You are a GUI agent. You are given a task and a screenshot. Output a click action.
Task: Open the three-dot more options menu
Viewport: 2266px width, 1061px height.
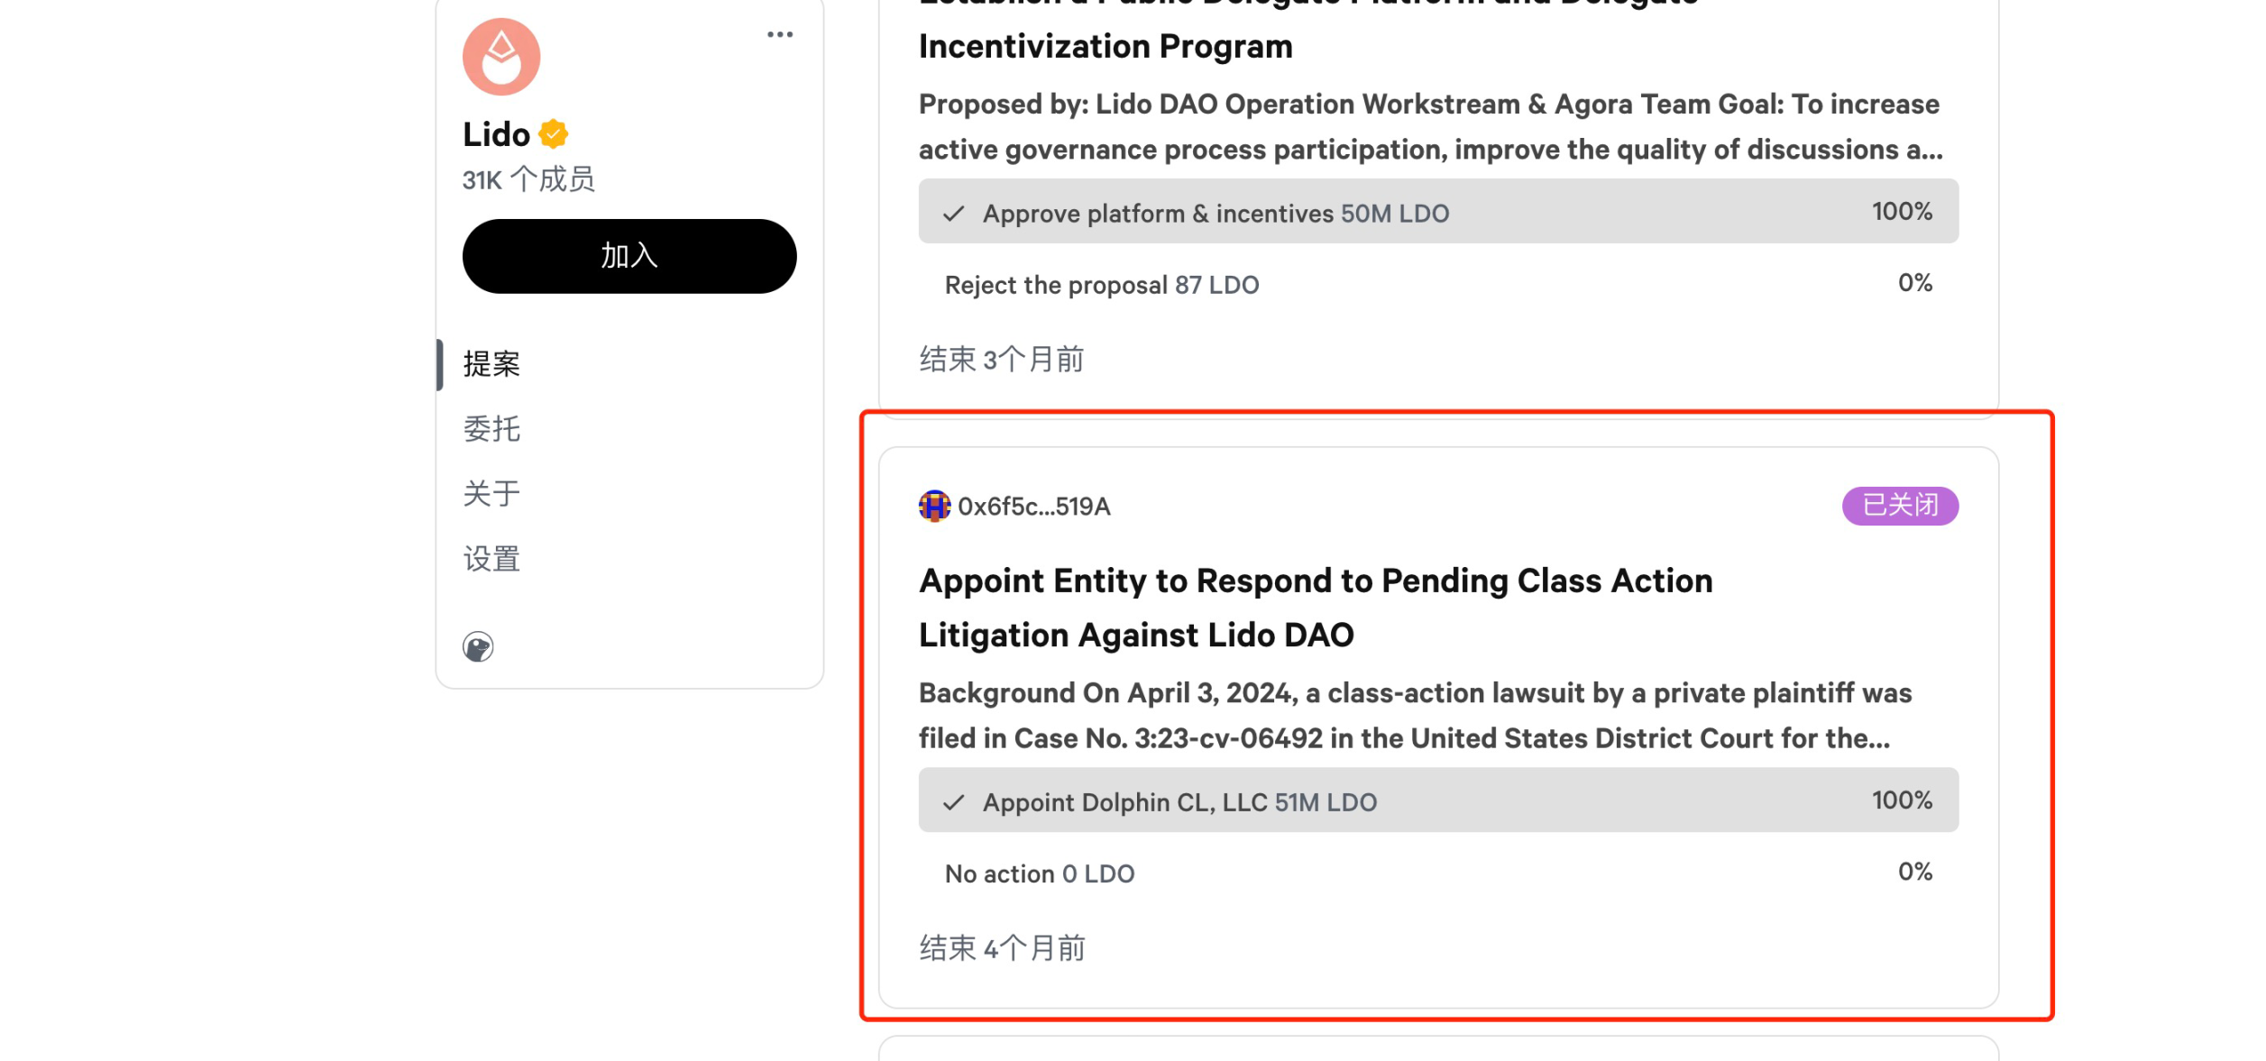click(780, 35)
